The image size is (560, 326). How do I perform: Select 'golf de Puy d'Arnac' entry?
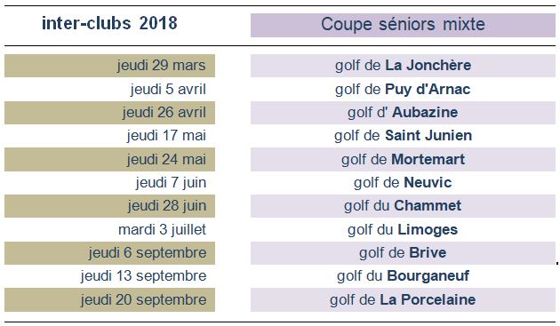(403, 89)
